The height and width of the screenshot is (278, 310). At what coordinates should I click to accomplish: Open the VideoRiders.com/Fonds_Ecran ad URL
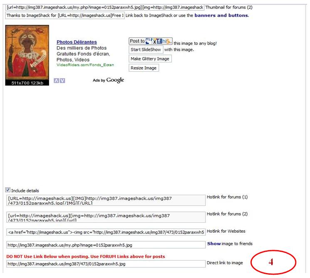85,65
